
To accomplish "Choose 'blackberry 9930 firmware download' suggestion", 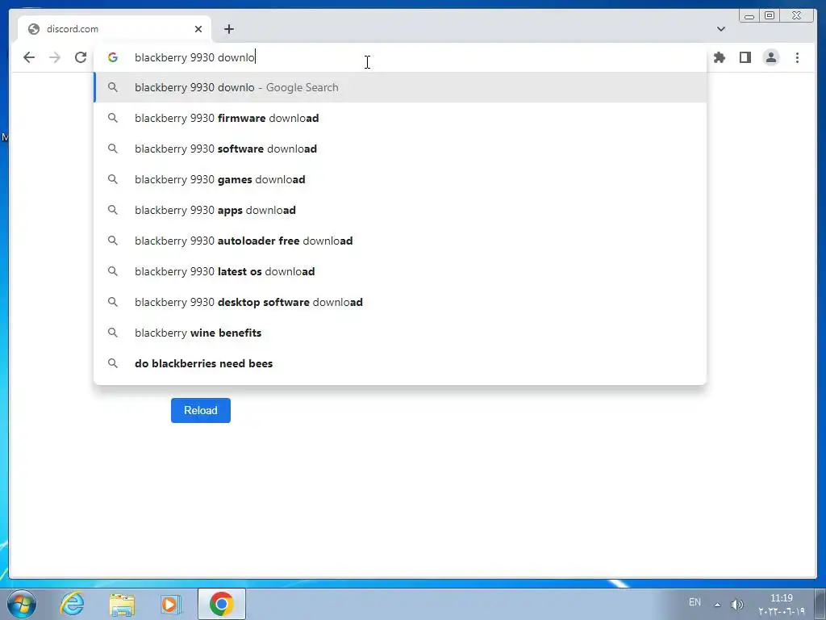I will tap(400, 118).
